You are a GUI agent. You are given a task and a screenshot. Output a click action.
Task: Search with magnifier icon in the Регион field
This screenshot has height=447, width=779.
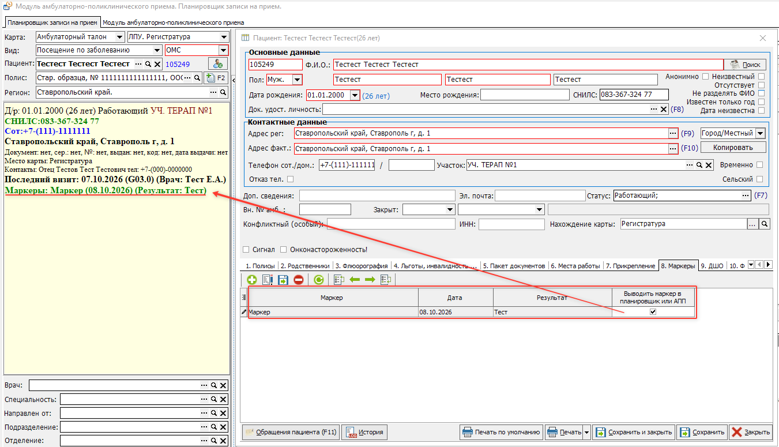click(x=223, y=92)
